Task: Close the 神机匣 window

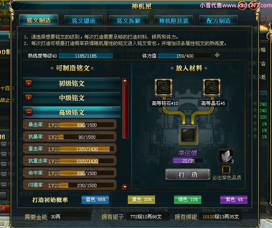Action: (x=254, y=6)
